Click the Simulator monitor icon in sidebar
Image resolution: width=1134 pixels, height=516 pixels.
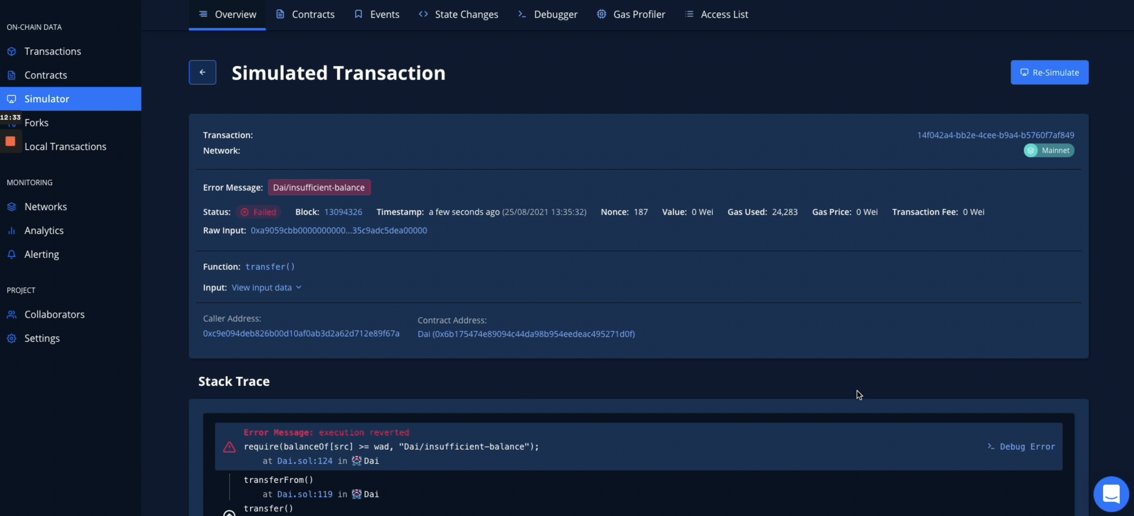click(12, 99)
